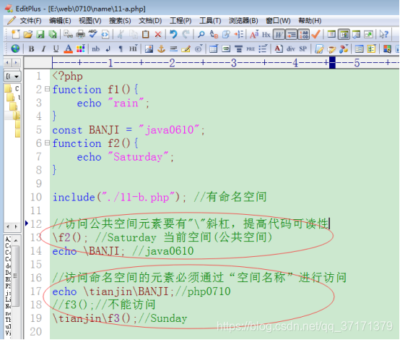The width and height of the screenshot is (400, 340).
Task: Collapse function f2 fold marker on line 6
Action: [47, 143]
